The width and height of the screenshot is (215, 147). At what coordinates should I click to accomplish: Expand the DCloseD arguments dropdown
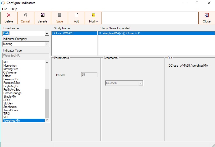click(x=141, y=83)
